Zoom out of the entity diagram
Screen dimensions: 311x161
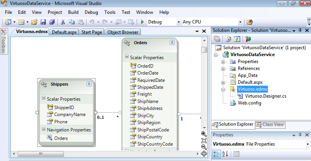coord(204,147)
